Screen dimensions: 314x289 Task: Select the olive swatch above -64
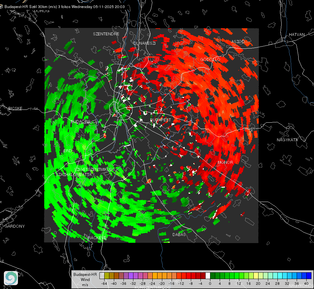coord(107,276)
